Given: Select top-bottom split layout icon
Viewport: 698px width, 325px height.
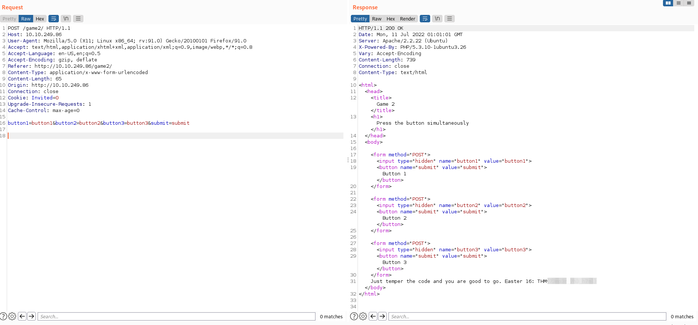Looking at the screenshot, I should [x=679, y=3].
